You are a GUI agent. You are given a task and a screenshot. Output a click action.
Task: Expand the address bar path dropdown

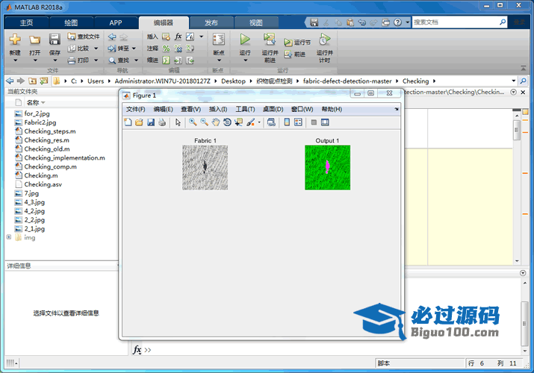(513, 81)
